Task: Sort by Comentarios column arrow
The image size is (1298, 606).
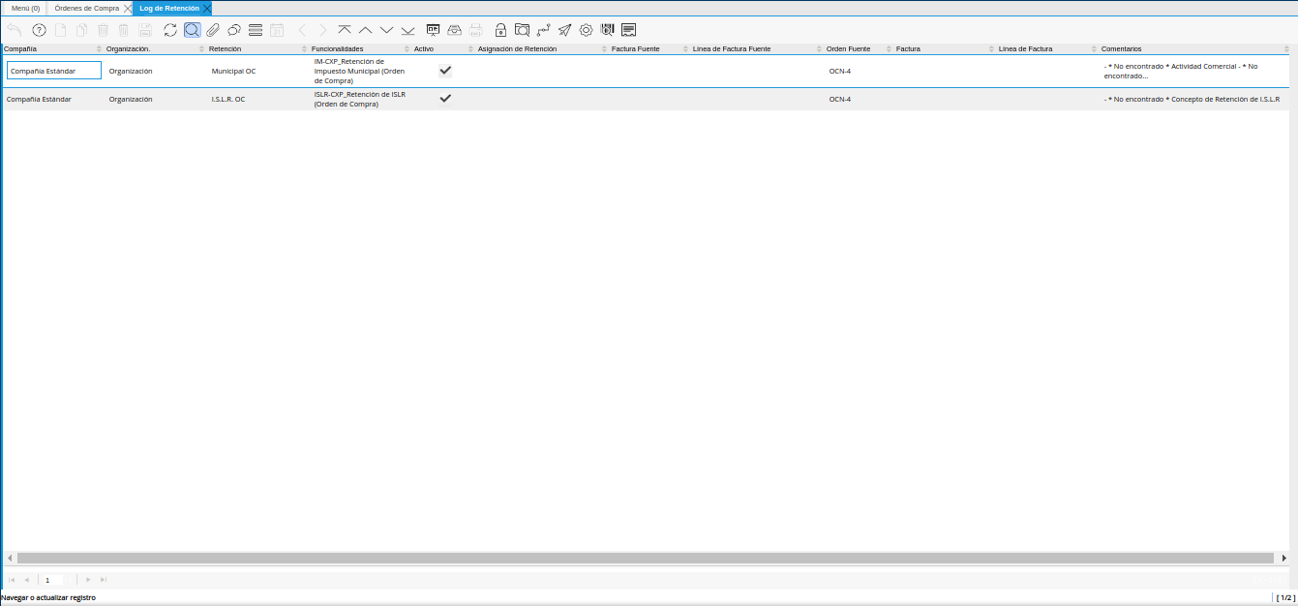Action: [x=1285, y=48]
